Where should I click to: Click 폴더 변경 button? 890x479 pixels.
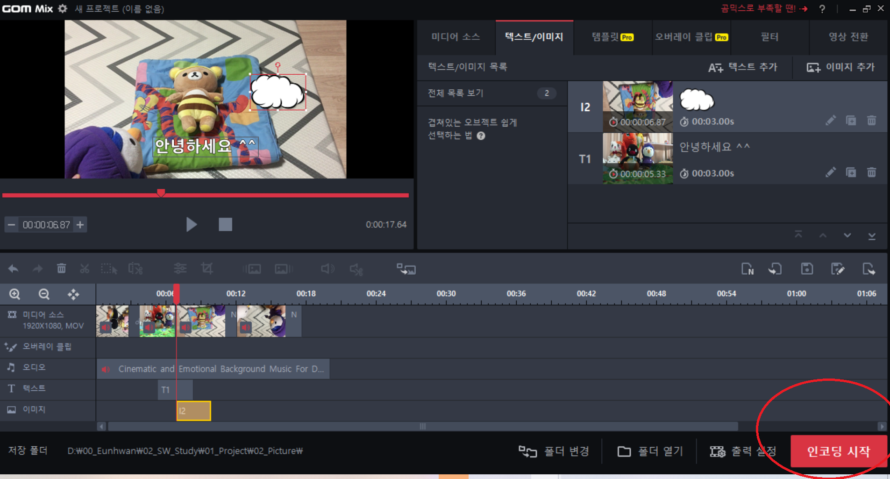tap(554, 451)
